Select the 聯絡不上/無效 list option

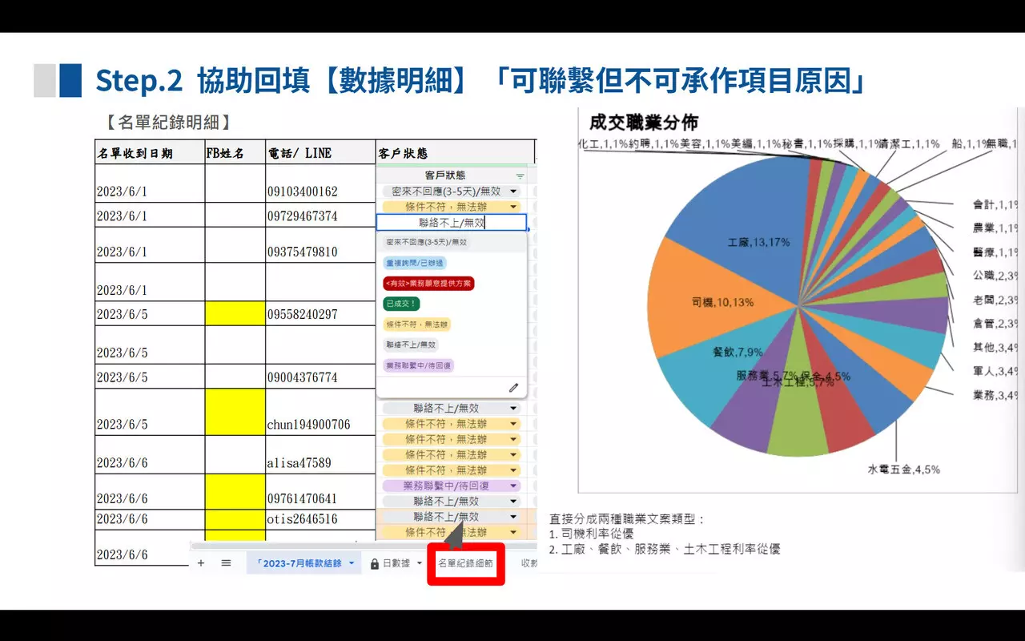pos(411,345)
